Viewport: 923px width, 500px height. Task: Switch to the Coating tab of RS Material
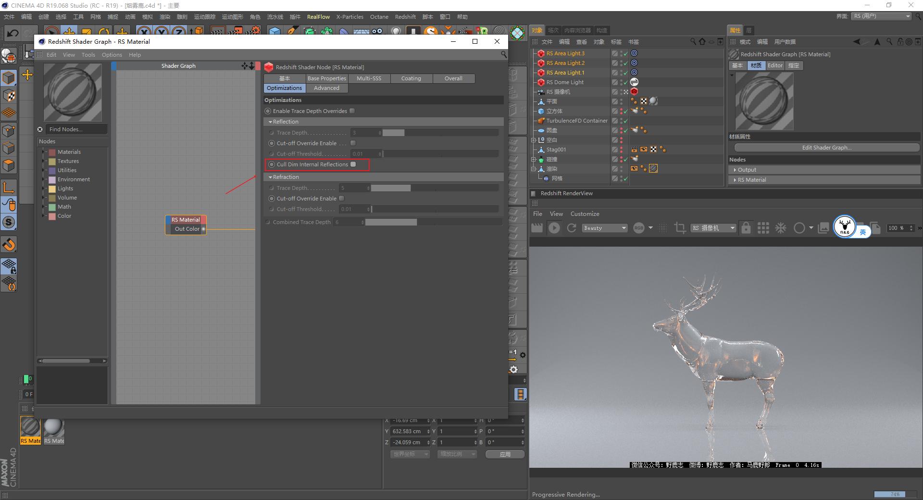(x=411, y=78)
